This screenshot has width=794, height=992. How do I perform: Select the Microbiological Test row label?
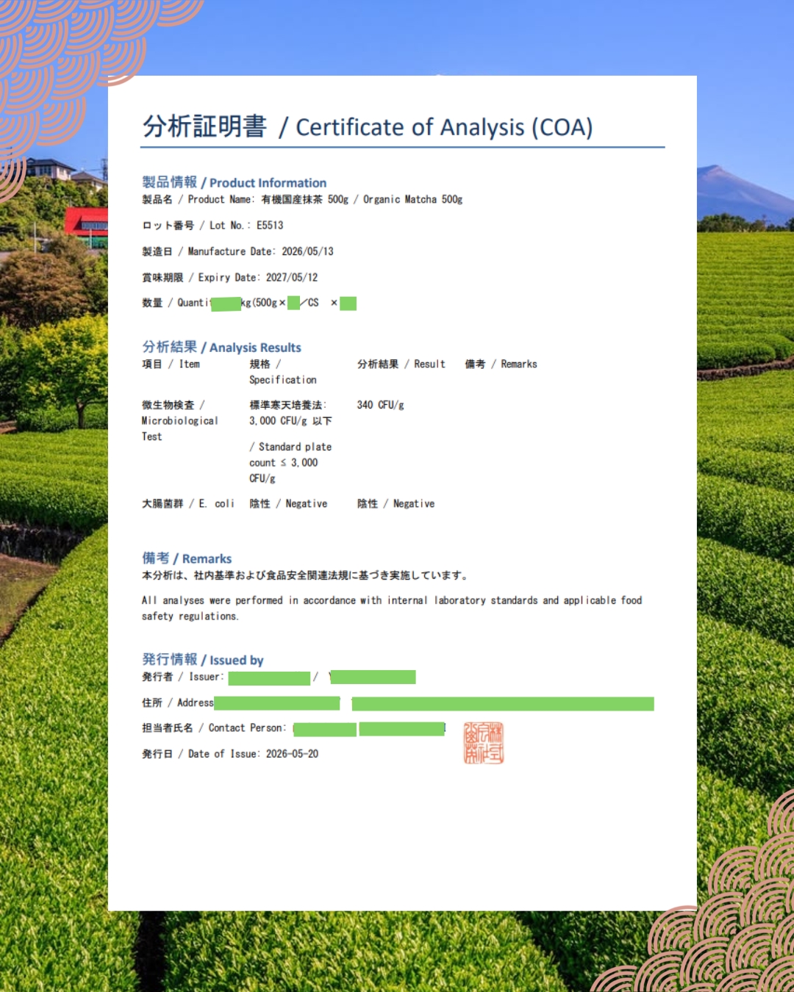pos(179,420)
